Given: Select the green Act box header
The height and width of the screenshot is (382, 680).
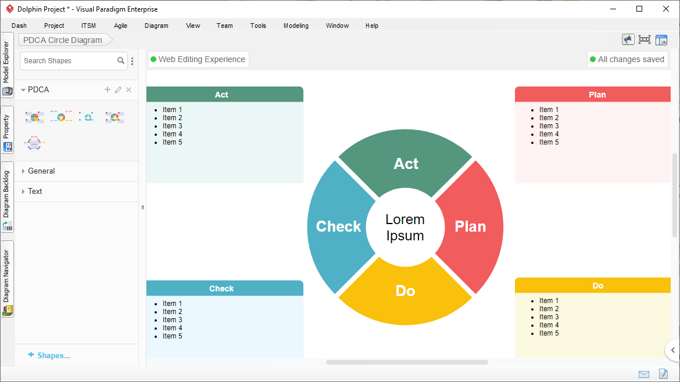Looking at the screenshot, I should click(225, 95).
